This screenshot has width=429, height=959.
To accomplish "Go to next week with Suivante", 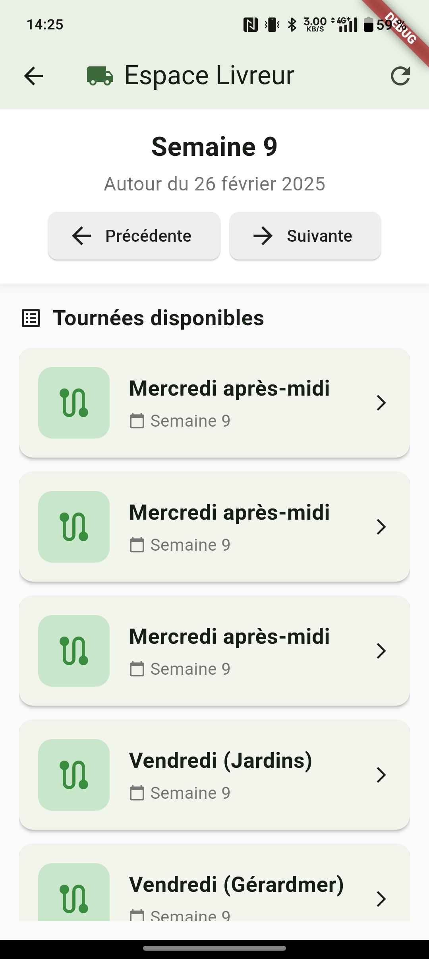I will [305, 236].
